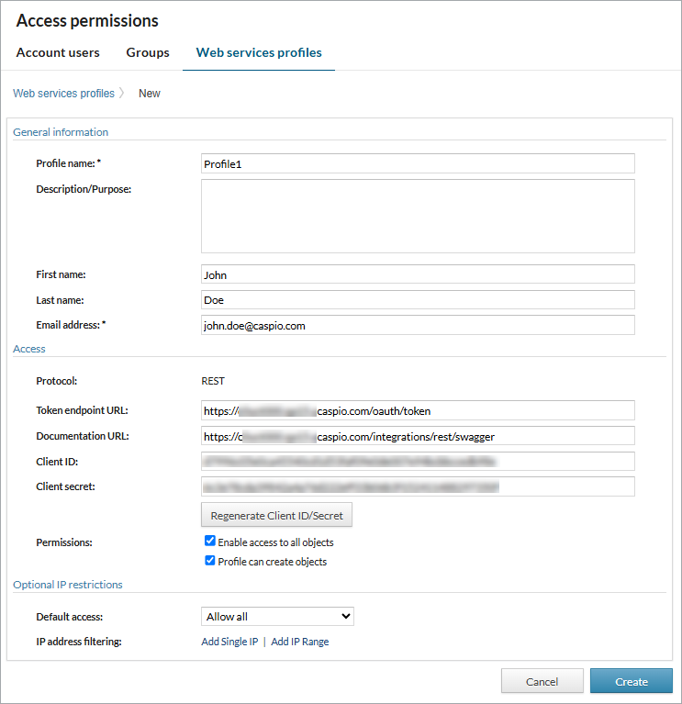The width and height of the screenshot is (682, 704).
Task: Click the Client secret field
Action: [x=418, y=486]
